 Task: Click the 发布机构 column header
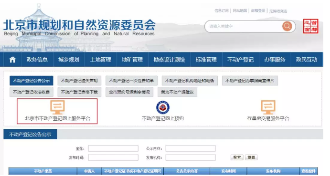pos(273,171)
